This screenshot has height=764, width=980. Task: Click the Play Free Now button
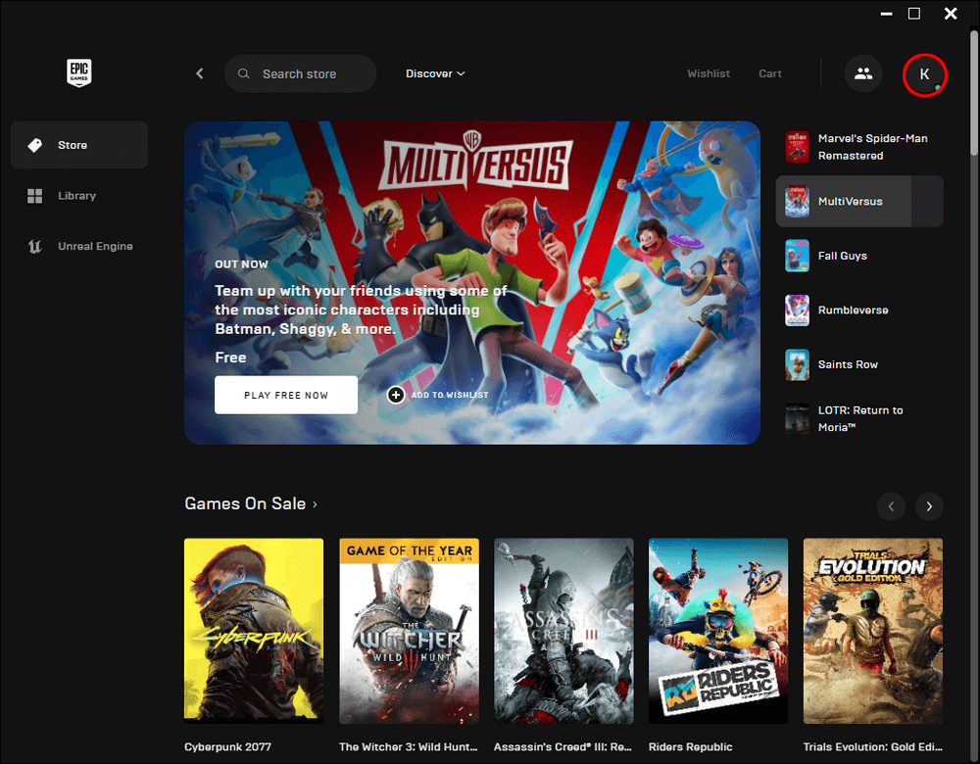point(285,394)
